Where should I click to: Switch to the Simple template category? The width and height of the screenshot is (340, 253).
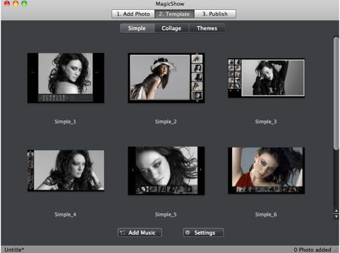(x=137, y=28)
